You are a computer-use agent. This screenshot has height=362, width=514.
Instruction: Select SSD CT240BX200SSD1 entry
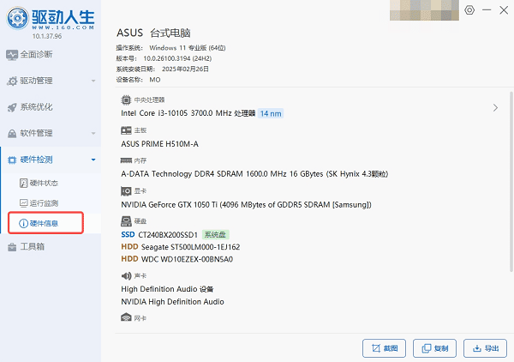click(x=159, y=235)
